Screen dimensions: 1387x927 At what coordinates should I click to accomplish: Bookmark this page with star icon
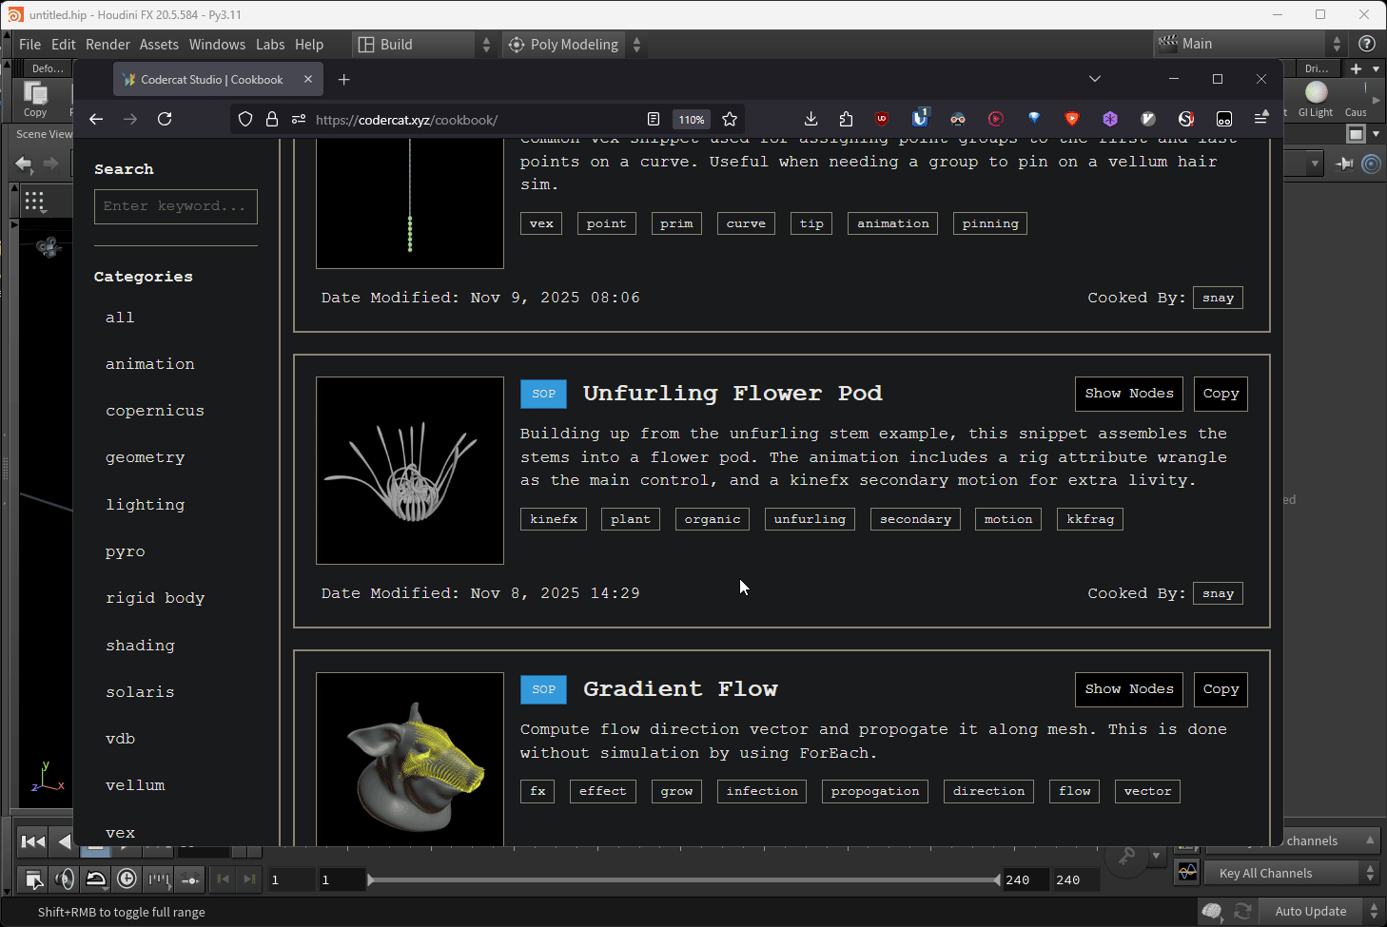730,119
